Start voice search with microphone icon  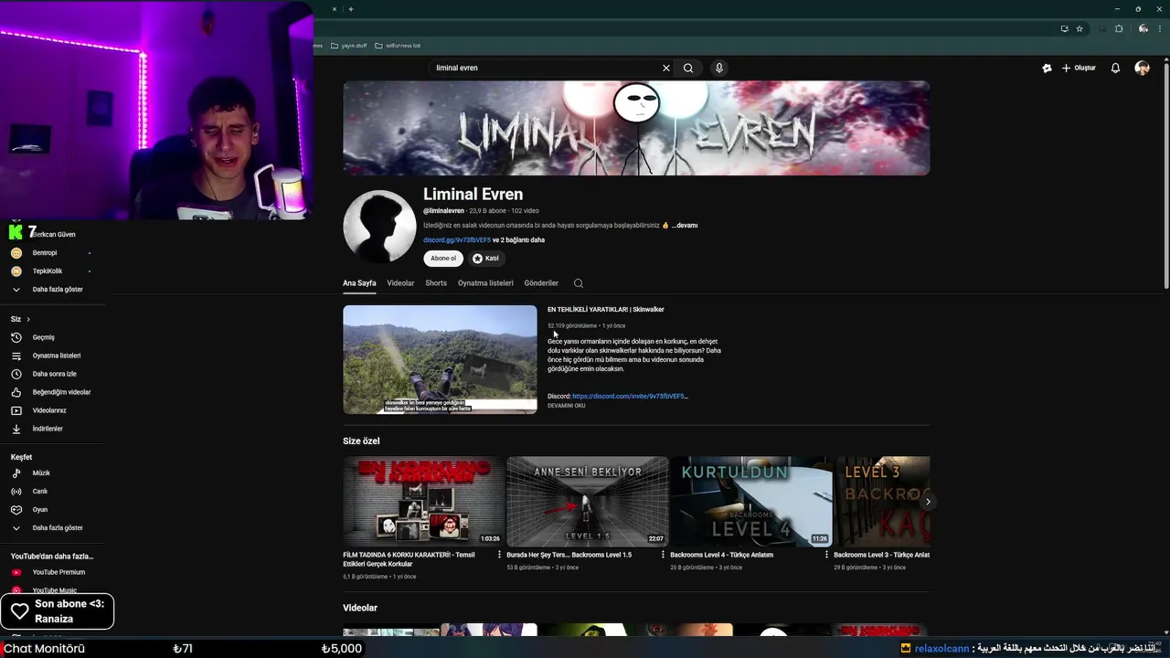(x=719, y=68)
